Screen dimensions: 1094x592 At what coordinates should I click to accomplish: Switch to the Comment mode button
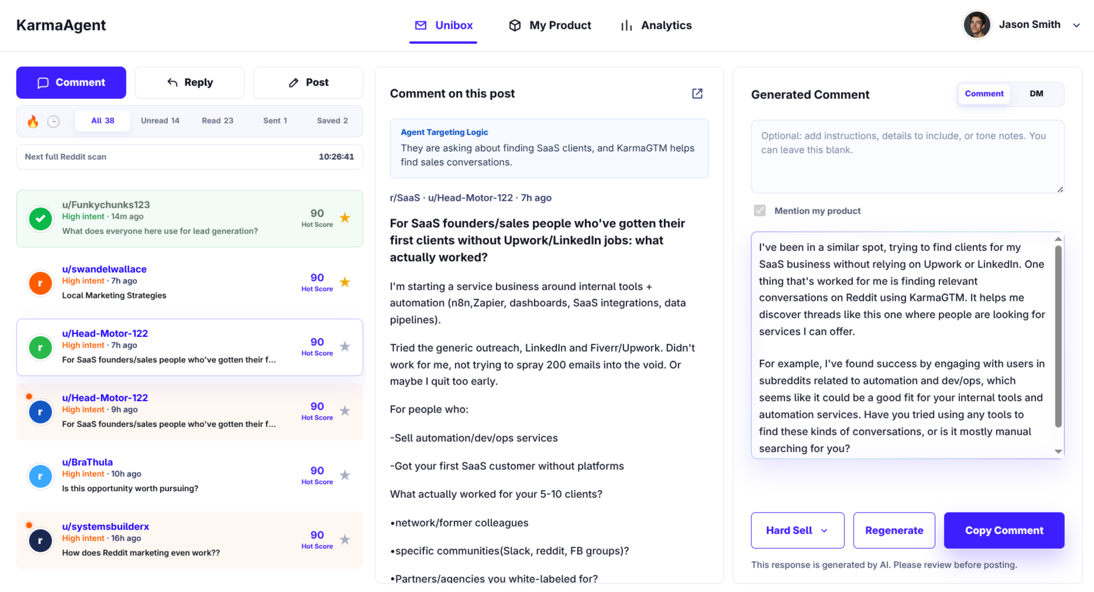71,82
